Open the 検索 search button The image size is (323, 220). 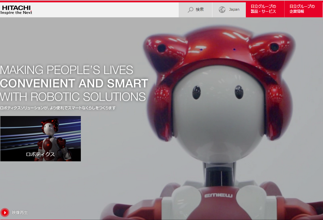(195, 10)
